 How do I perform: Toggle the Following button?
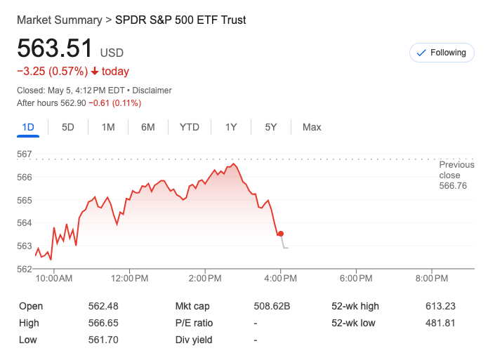pyautogui.click(x=441, y=53)
